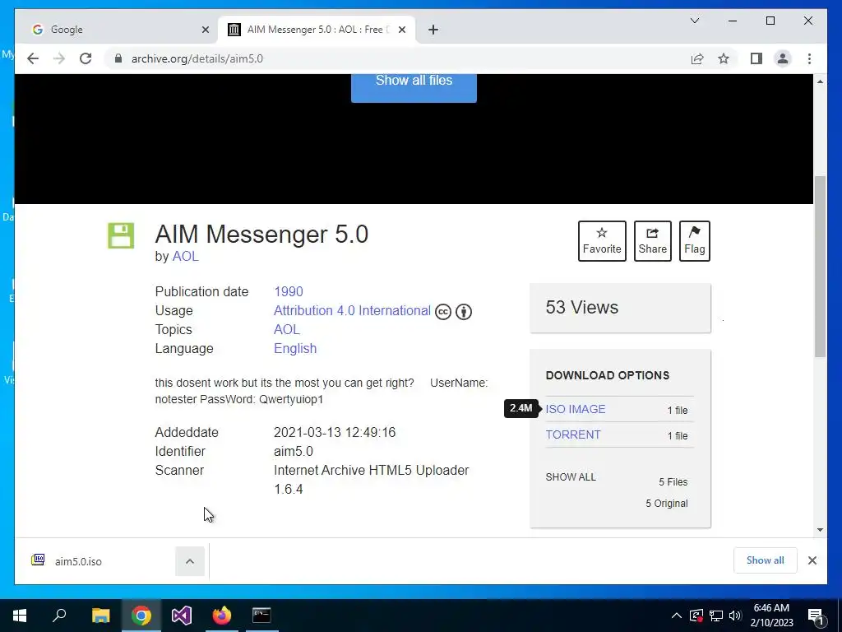The width and height of the screenshot is (842, 632).
Task: Open the AOL author link
Action: [x=185, y=257]
